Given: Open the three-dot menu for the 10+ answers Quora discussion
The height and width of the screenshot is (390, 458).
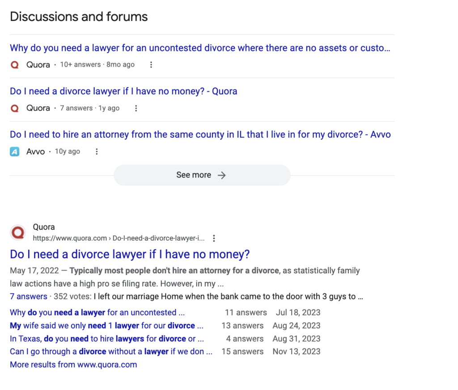Looking at the screenshot, I should tap(151, 65).
